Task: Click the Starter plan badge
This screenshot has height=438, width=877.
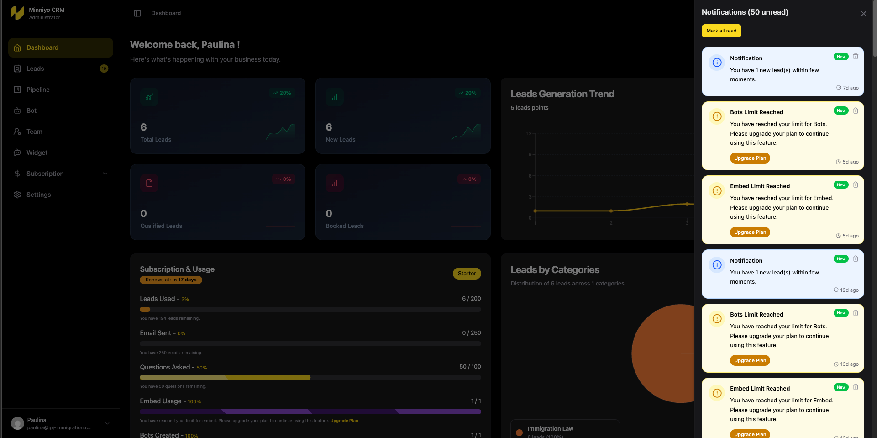Action: (x=467, y=274)
